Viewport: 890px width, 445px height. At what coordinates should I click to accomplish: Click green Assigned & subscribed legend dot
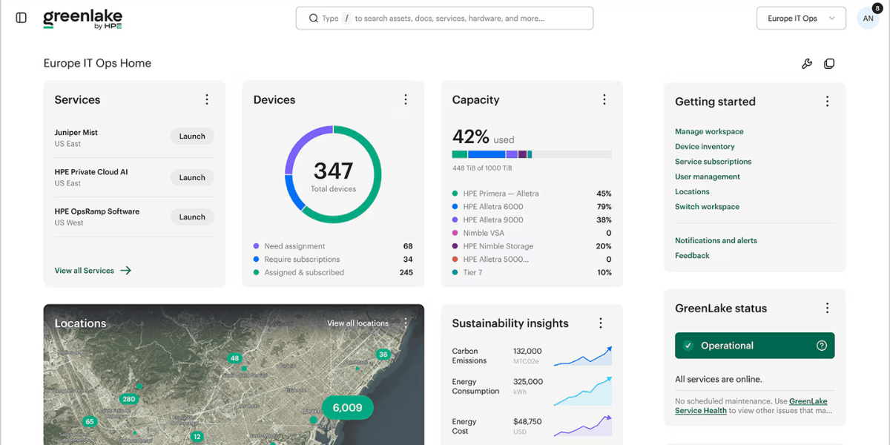point(256,272)
